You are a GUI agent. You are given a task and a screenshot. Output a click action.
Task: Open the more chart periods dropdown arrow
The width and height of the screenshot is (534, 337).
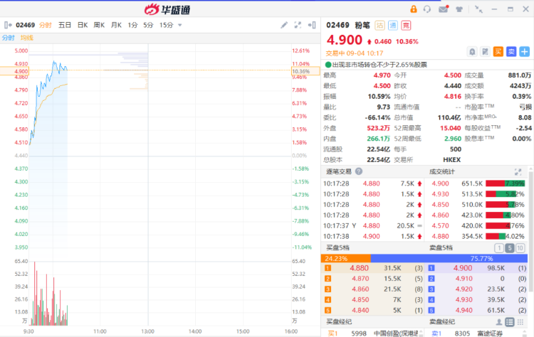(180, 25)
